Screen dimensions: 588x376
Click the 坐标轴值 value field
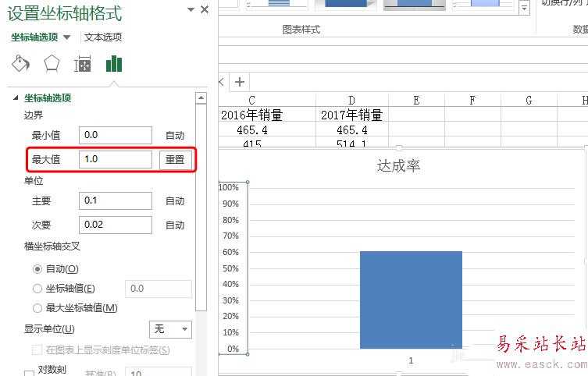159,289
